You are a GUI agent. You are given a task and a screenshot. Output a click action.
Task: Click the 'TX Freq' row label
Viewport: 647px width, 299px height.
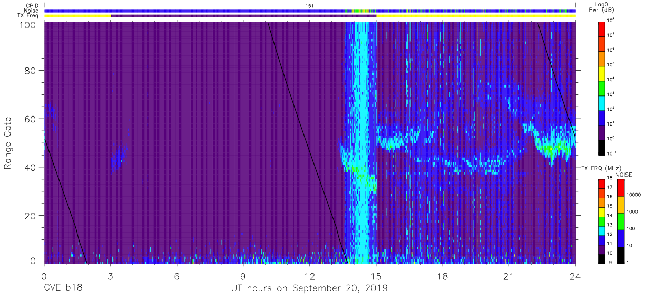[x=28, y=16]
